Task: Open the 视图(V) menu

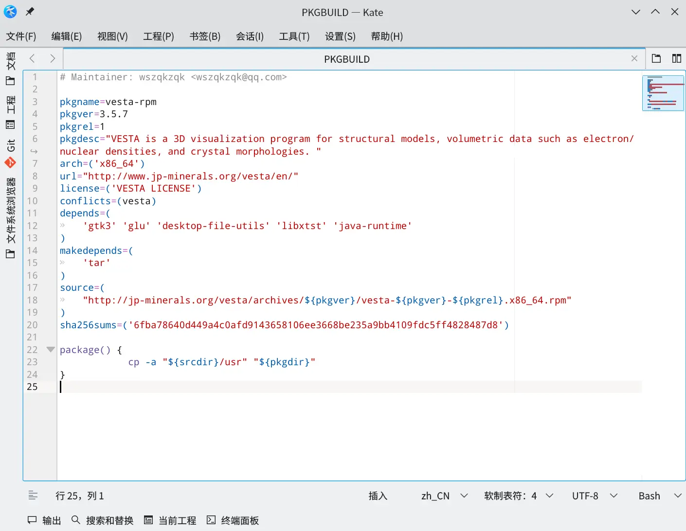Action: (x=112, y=36)
